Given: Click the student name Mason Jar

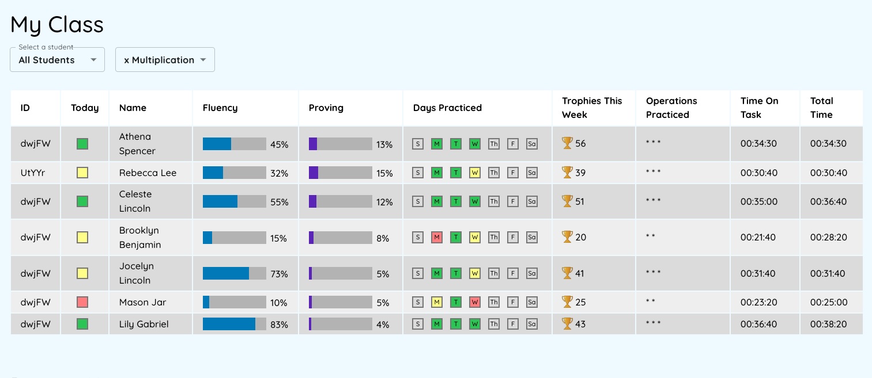Looking at the screenshot, I should pyautogui.click(x=142, y=302).
